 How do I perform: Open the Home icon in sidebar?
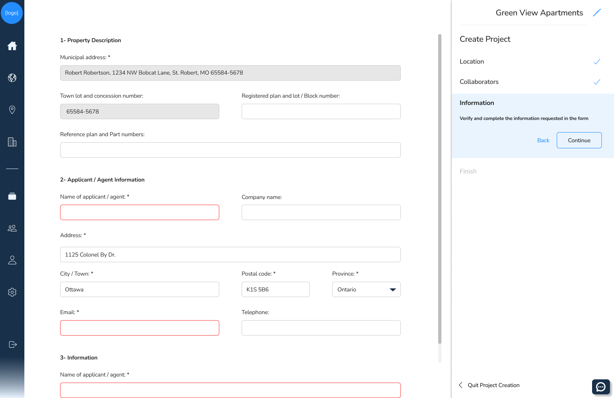click(x=12, y=46)
